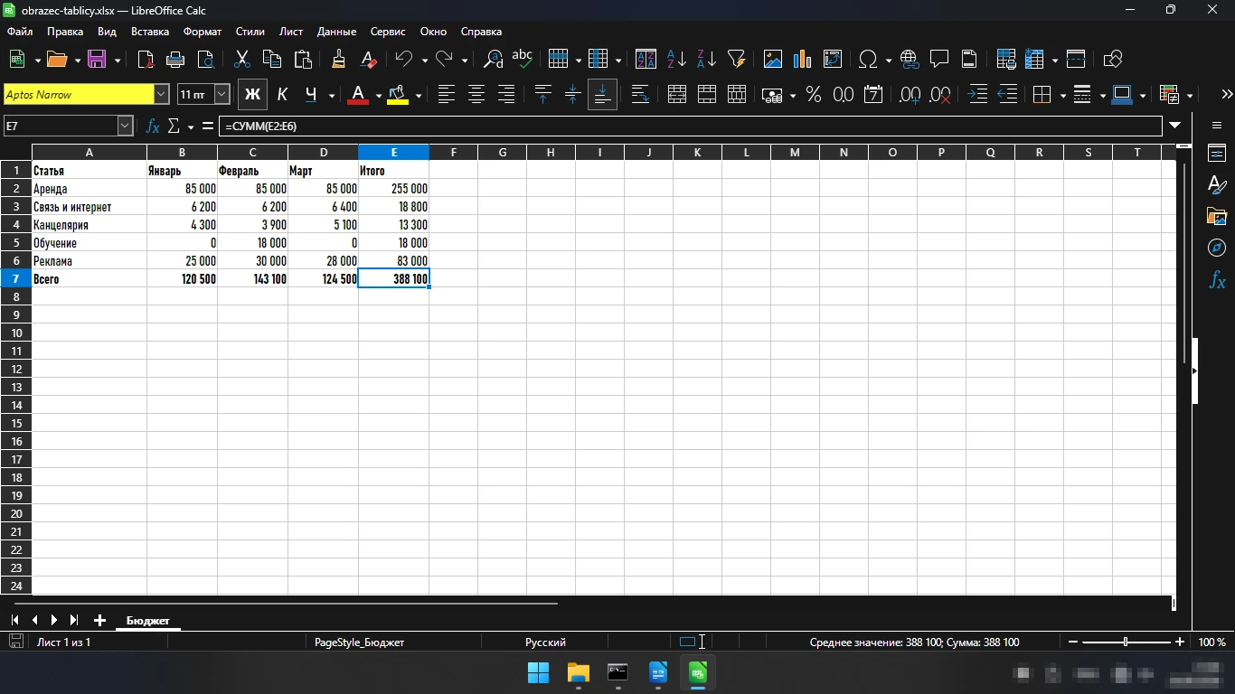This screenshot has width=1235, height=694.
Task: Open the Файл menu
Action: click(20, 32)
